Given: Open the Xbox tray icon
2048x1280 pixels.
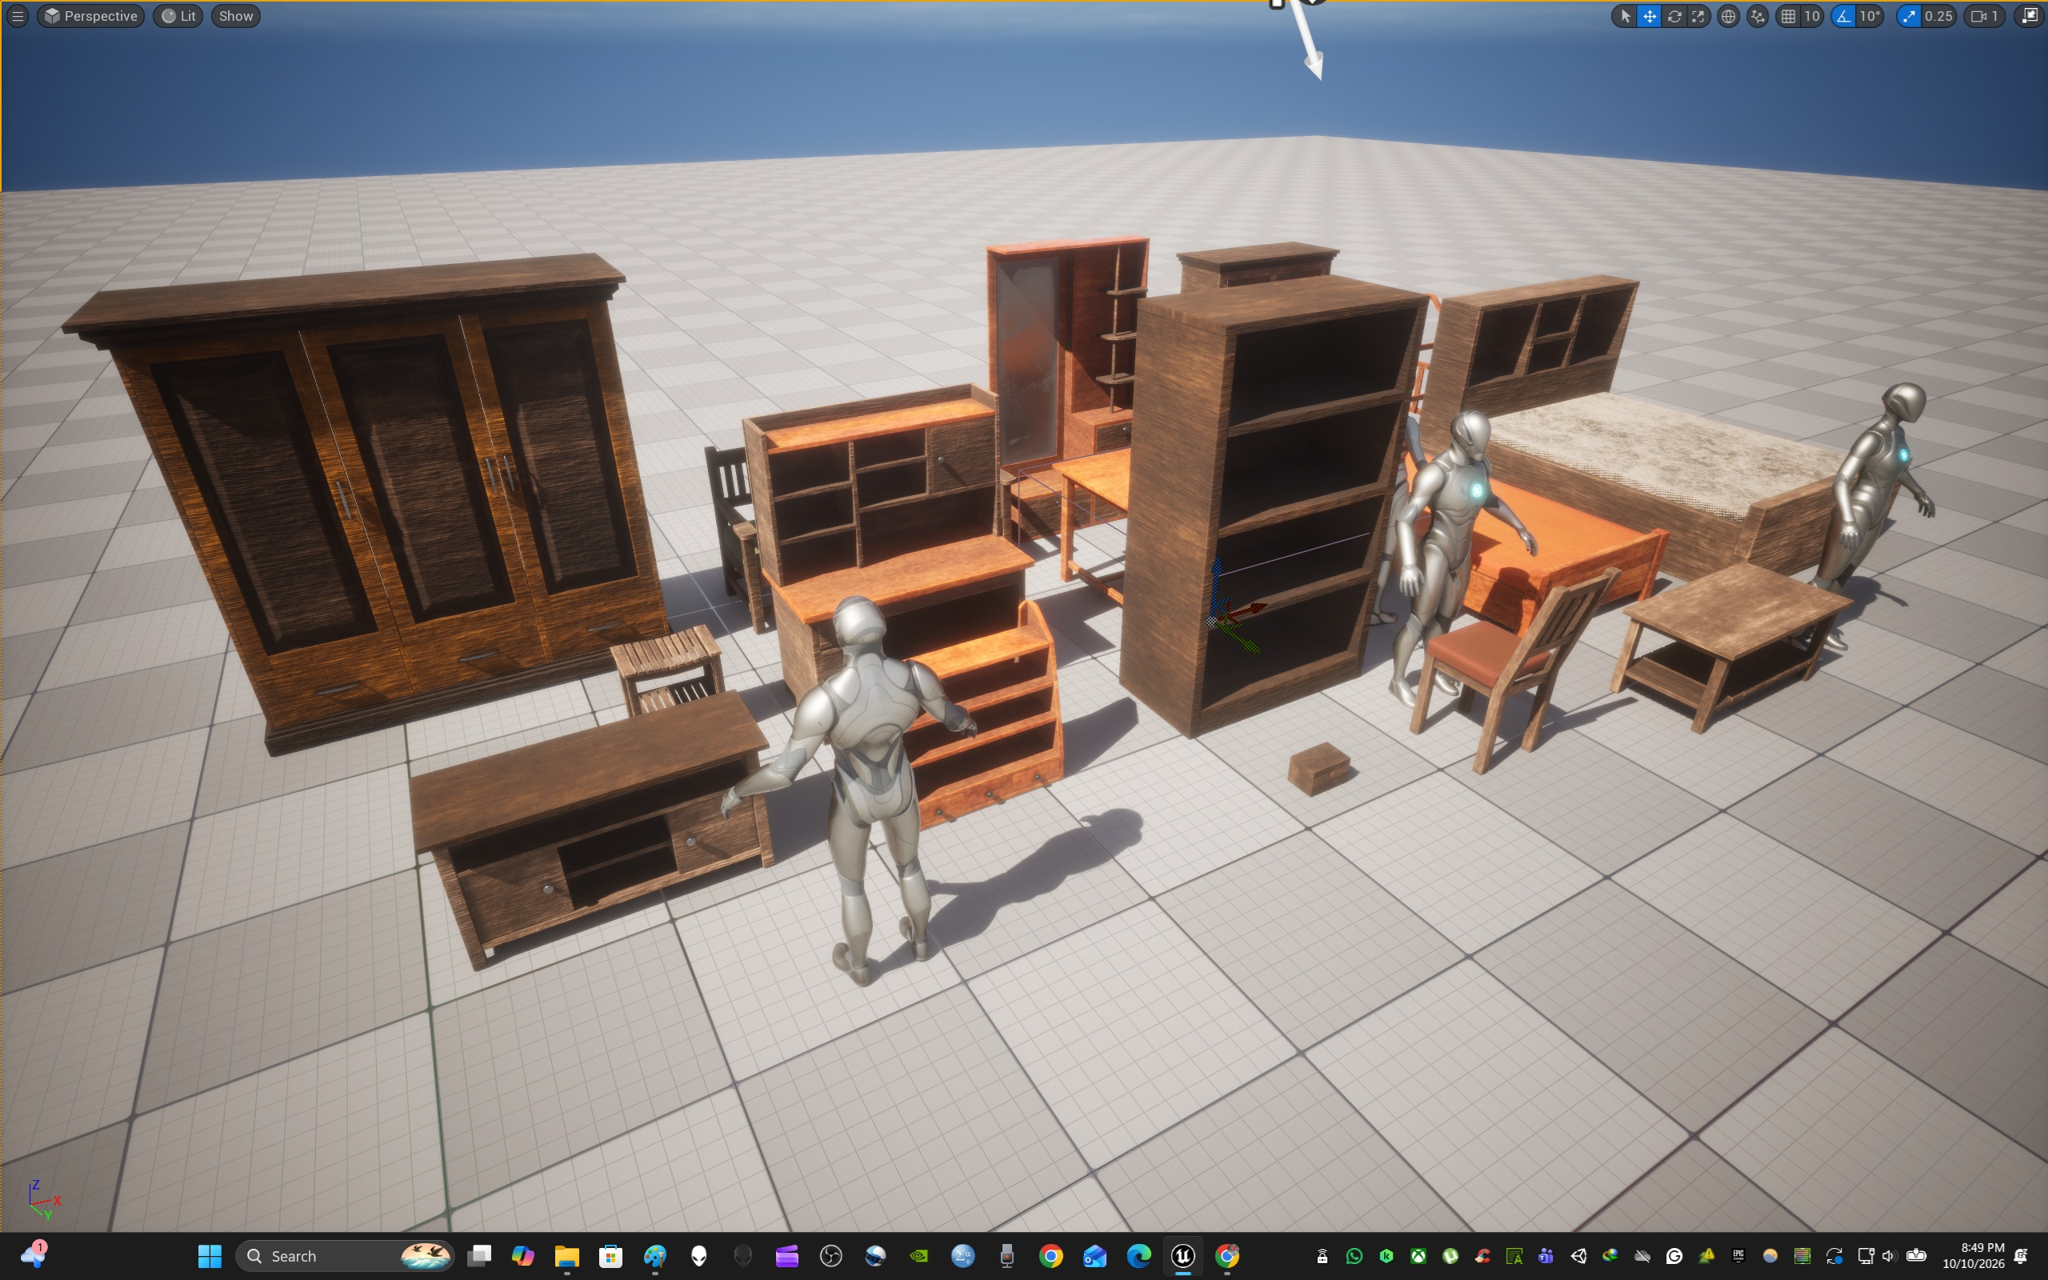Looking at the screenshot, I should (1418, 1255).
